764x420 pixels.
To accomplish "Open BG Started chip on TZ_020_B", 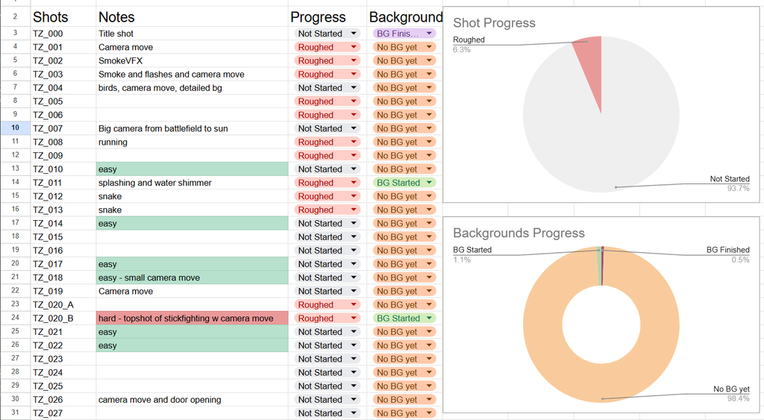I will 404,318.
